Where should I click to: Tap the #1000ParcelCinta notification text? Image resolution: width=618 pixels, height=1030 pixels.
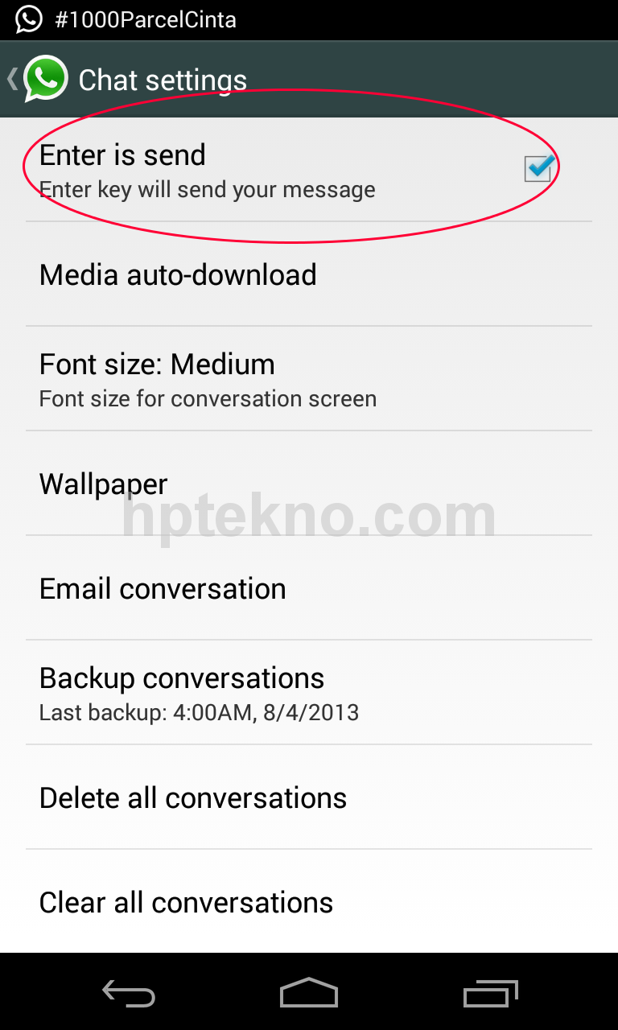coord(146,19)
